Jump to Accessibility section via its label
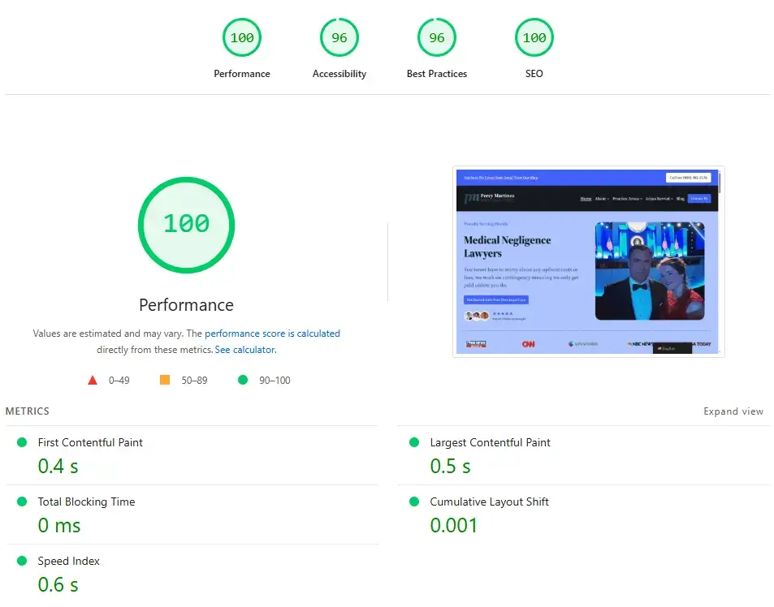 tap(339, 74)
